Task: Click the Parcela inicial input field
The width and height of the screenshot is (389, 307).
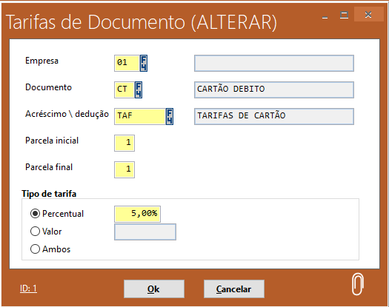Action: point(124,143)
